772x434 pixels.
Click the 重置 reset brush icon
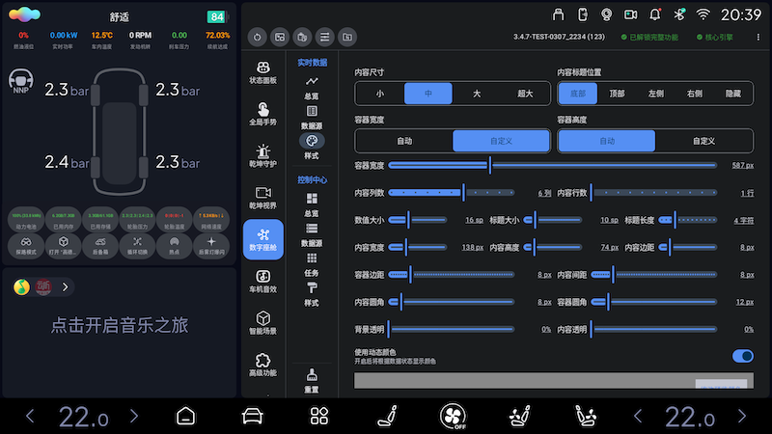(x=311, y=380)
